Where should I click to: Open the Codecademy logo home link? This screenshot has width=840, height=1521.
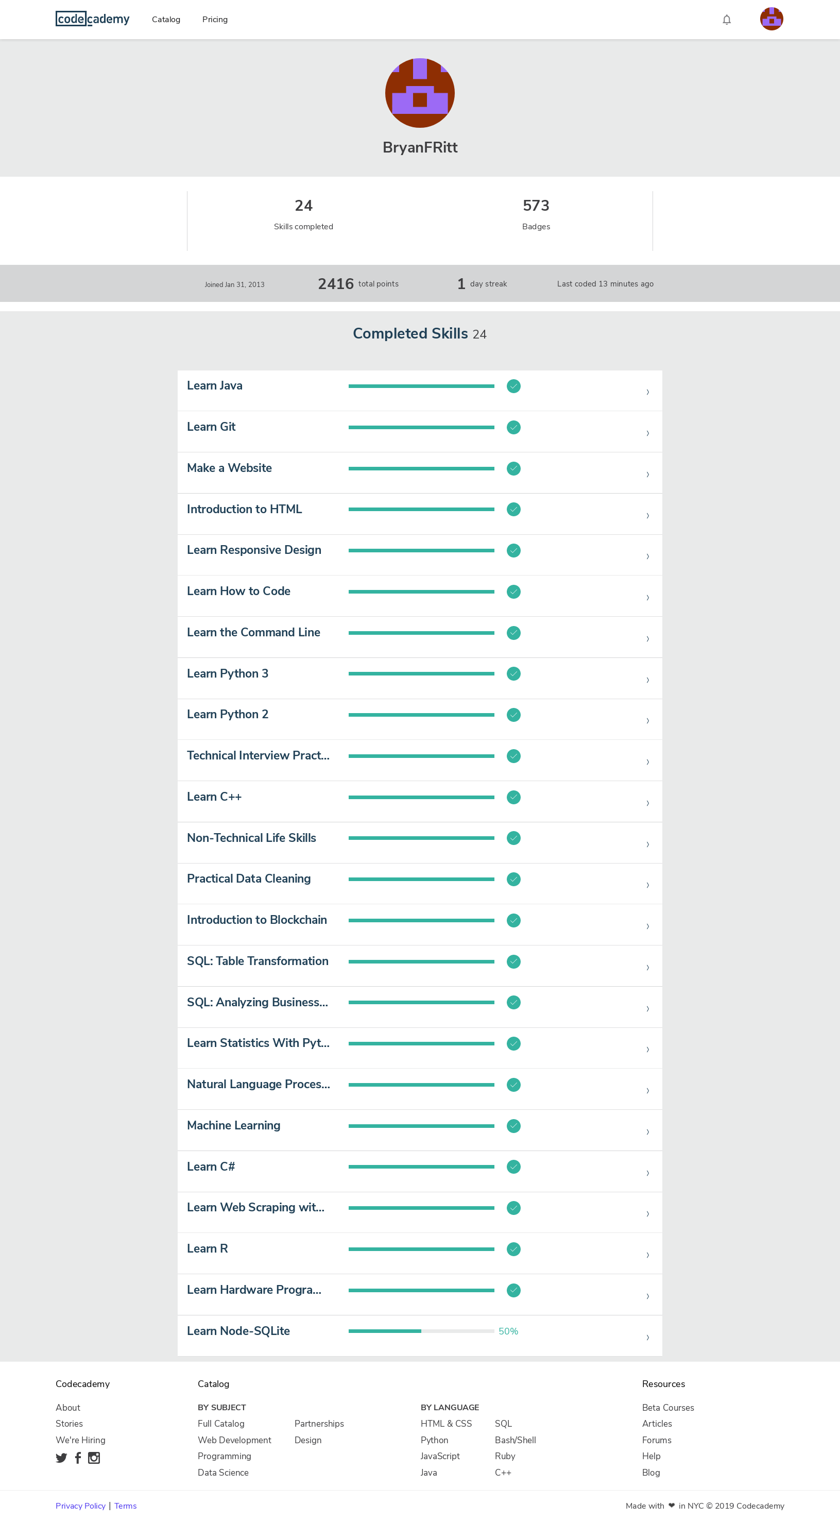pos(93,19)
